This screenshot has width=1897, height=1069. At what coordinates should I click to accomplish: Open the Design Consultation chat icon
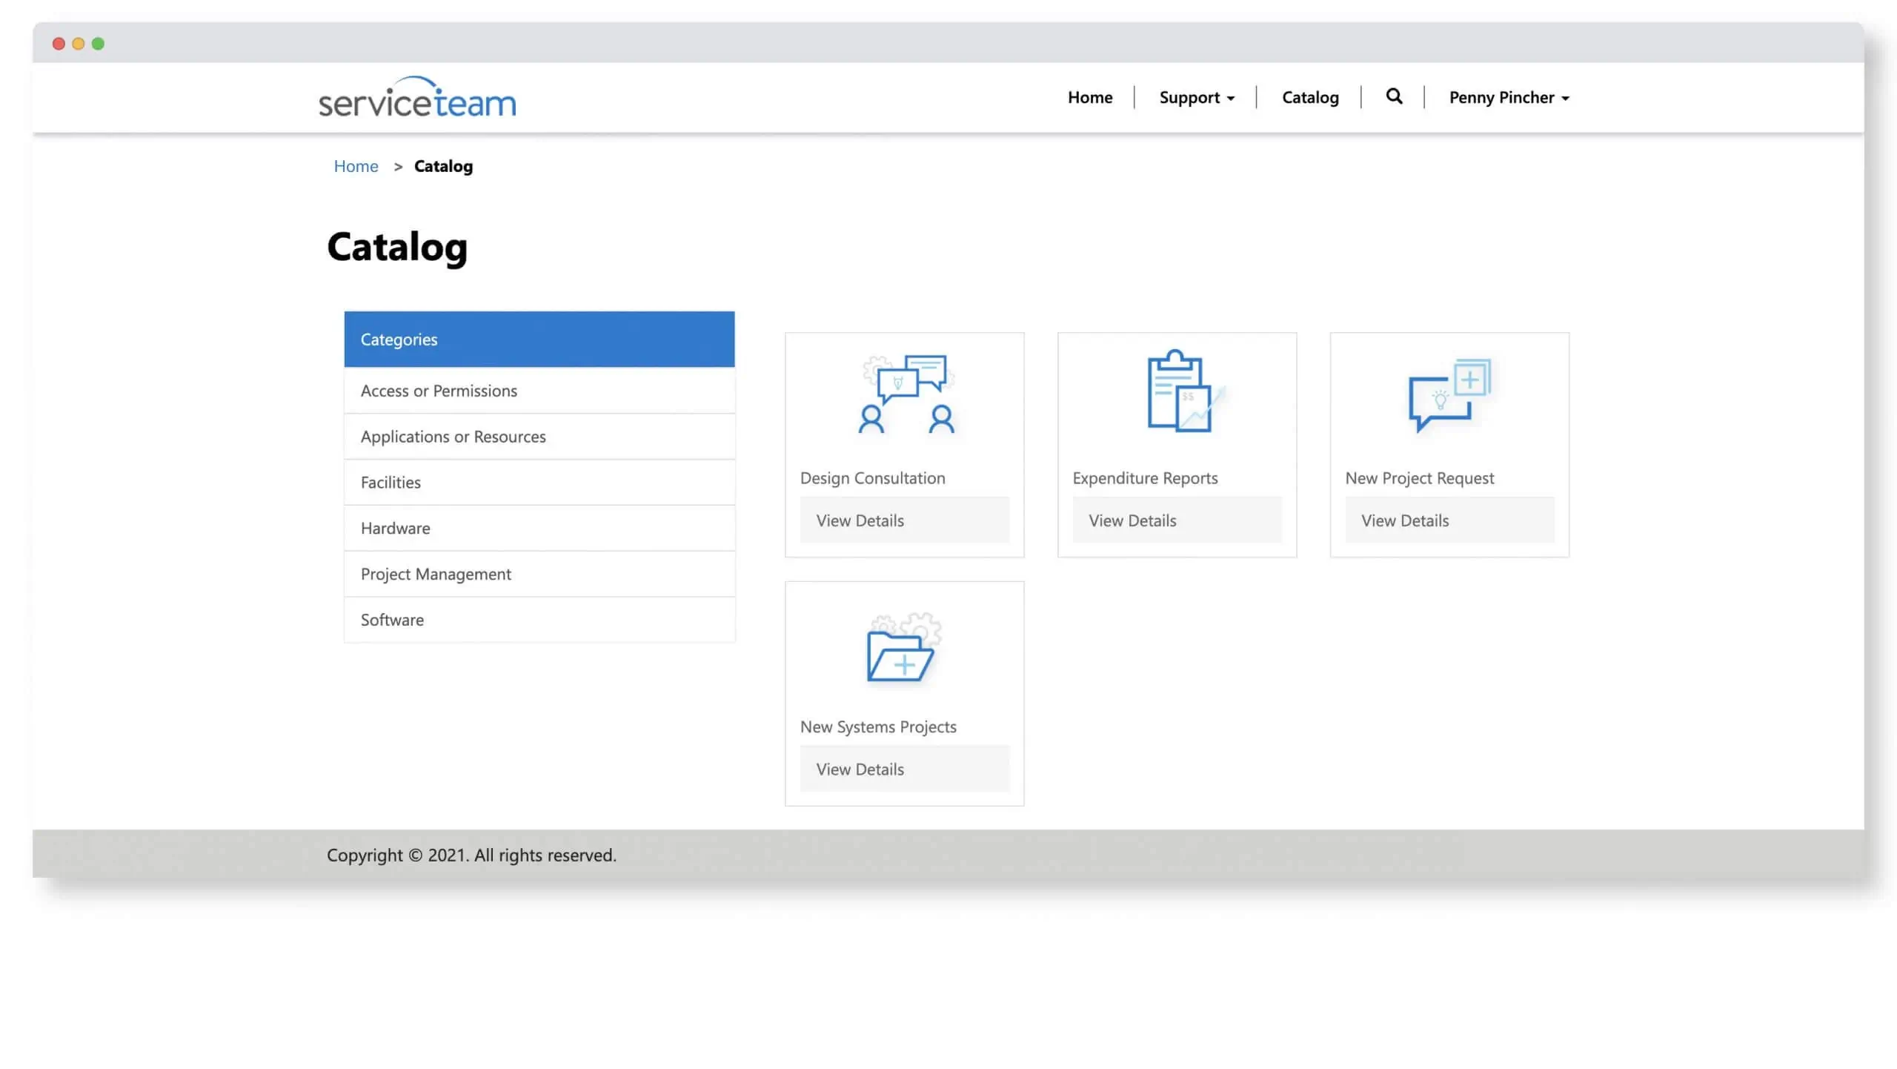tap(908, 394)
